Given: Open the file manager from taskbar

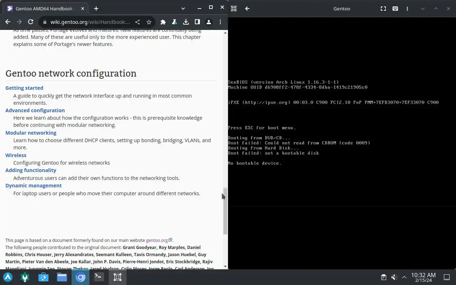Looking at the screenshot, I should [62, 277].
